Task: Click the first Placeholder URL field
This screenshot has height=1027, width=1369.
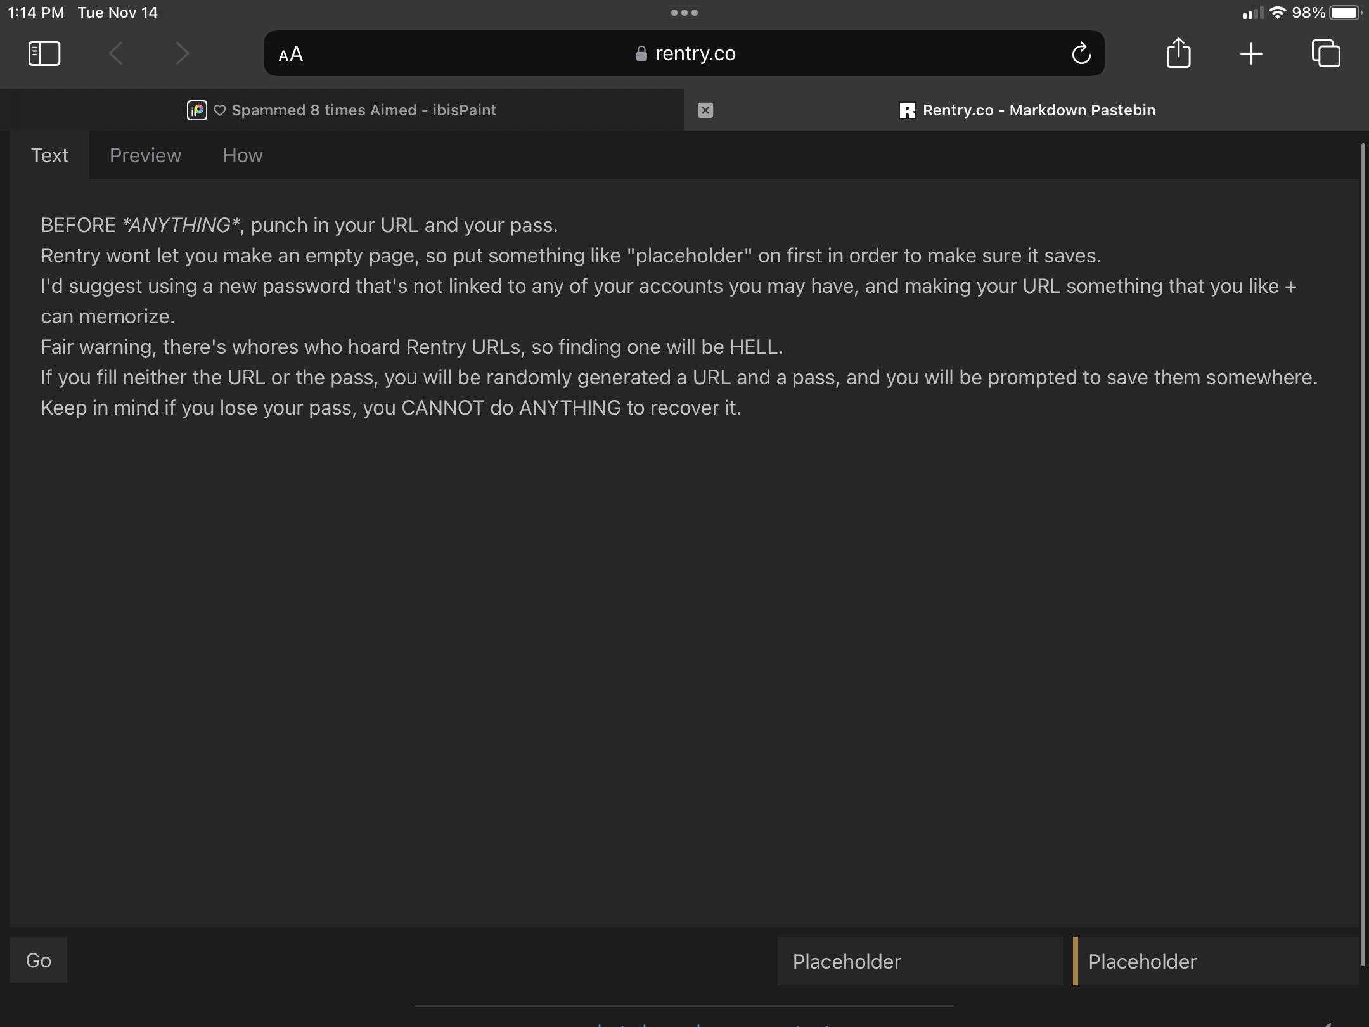Action: pos(919,961)
